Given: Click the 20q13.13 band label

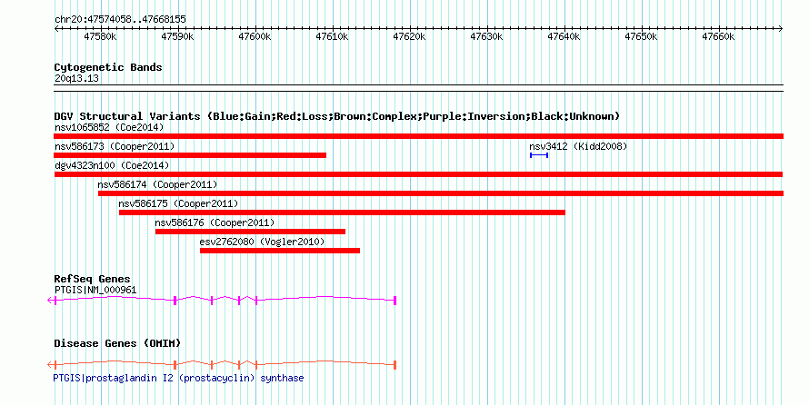Looking at the screenshot, I should coord(76,78).
